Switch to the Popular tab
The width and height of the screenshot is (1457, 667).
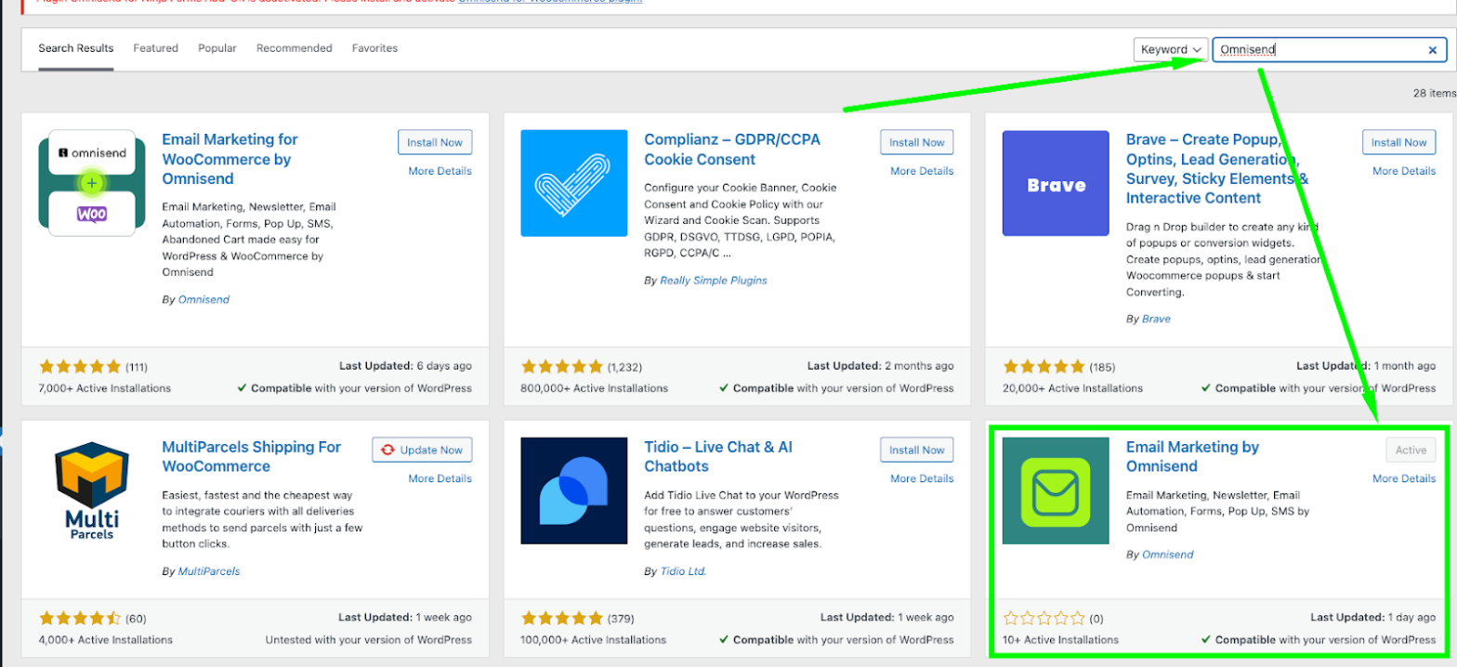(x=217, y=48)
